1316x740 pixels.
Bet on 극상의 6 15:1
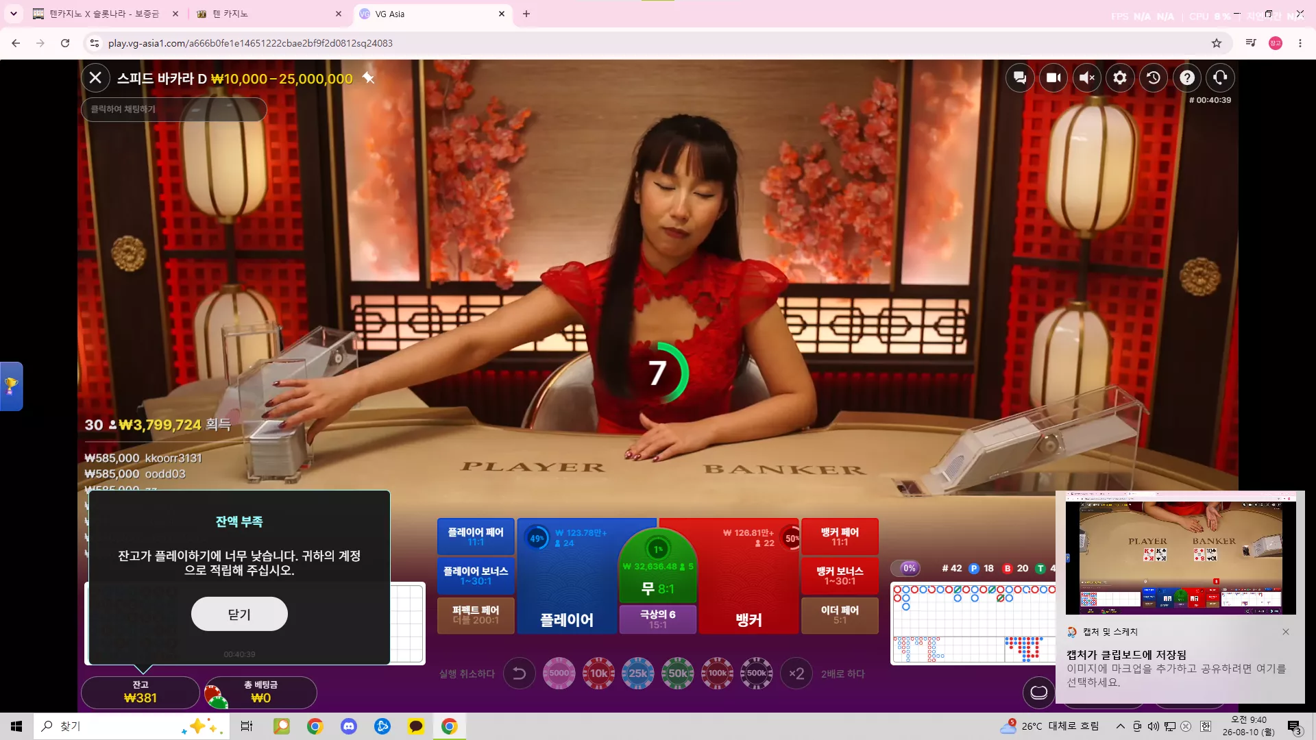click(x=658, y=619)
